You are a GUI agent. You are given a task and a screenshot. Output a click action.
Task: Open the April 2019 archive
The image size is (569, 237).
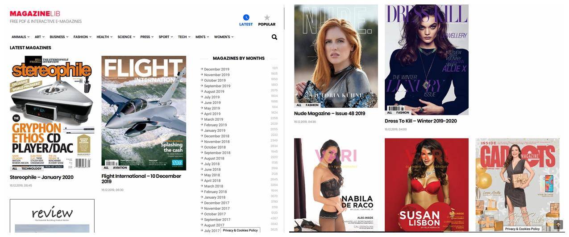coord(212,114)
